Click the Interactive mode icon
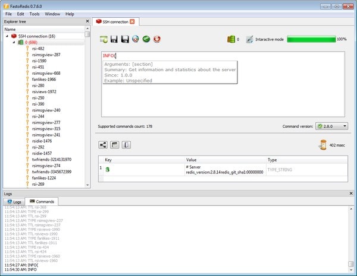The image size is (357, 276). pyautogui.click(x=249, y=39)
